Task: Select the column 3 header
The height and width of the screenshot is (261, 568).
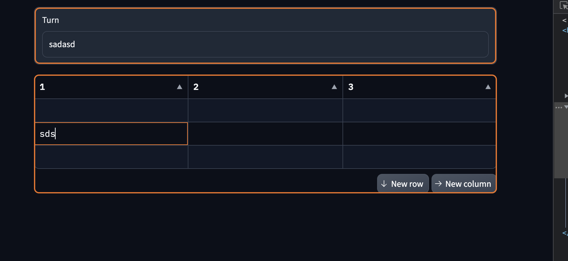Action: tap(409, 87)
